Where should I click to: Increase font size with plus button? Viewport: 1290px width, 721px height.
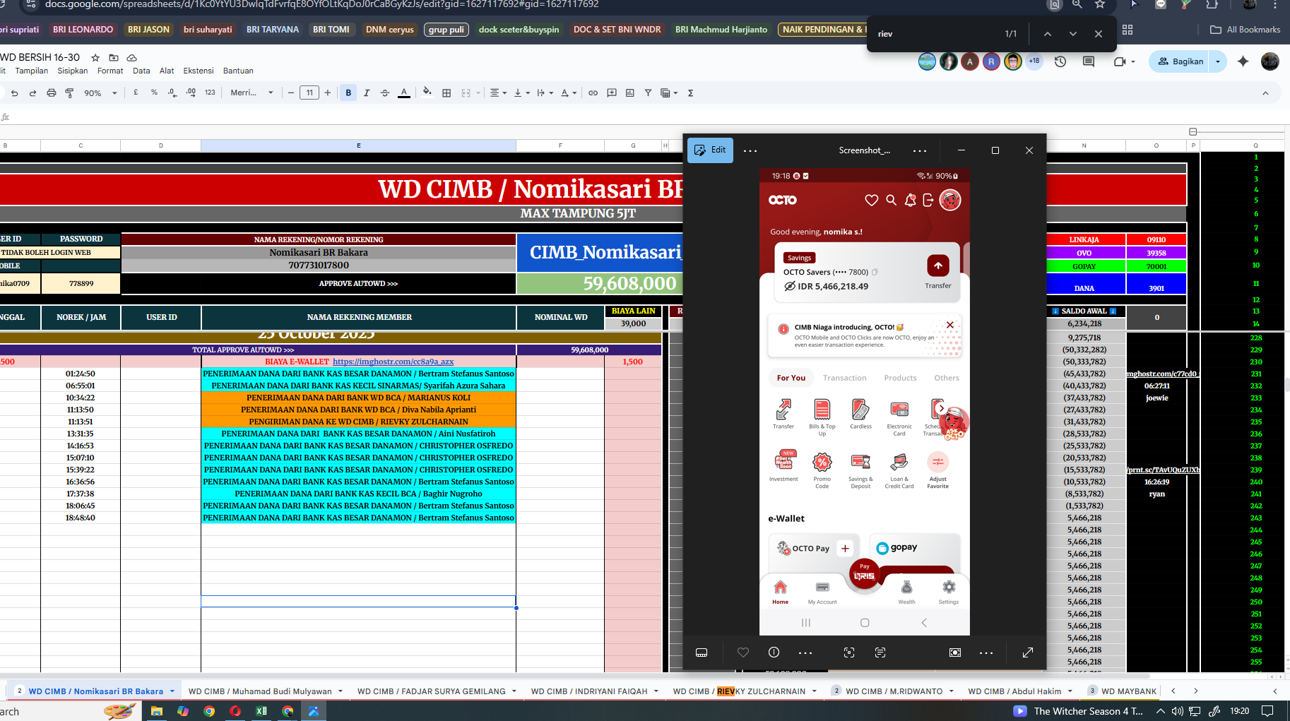coord(328,93)
